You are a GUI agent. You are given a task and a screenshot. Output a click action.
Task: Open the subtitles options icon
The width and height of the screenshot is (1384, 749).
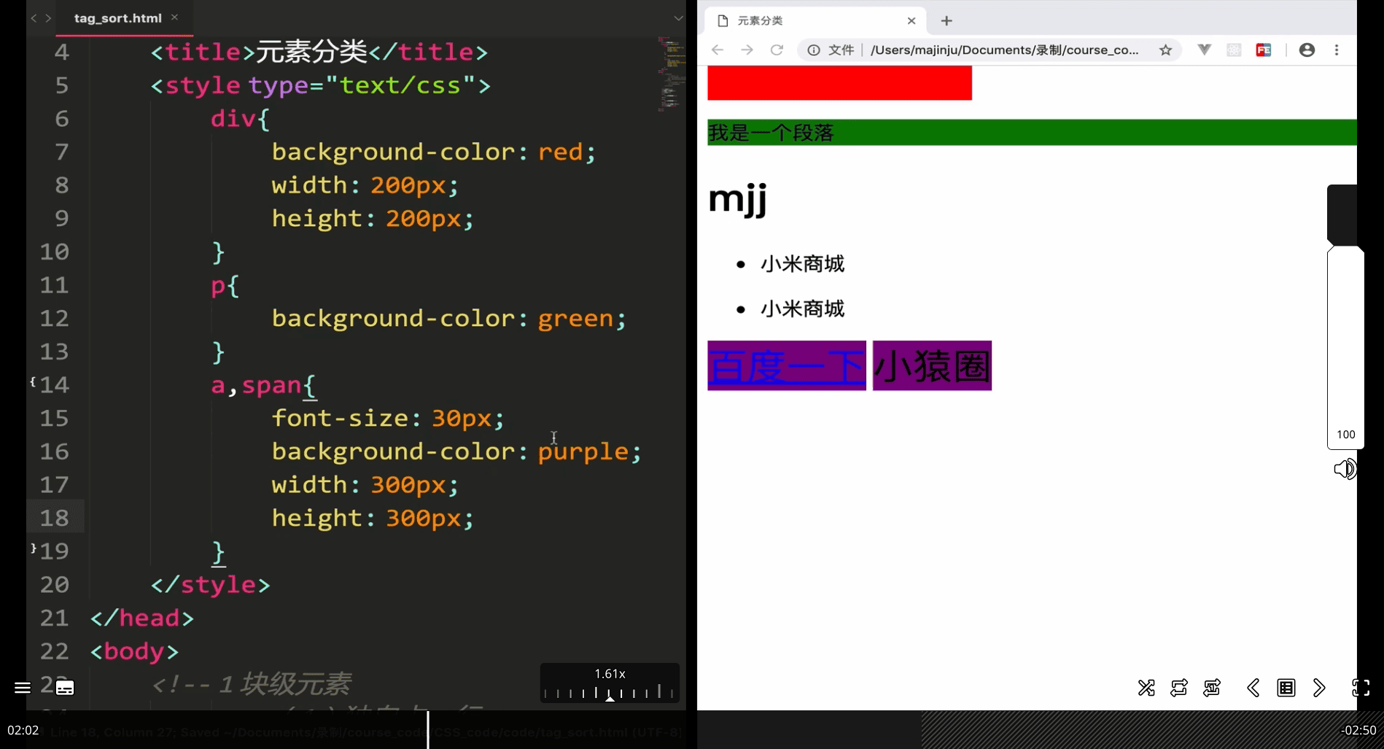point(65,688)
